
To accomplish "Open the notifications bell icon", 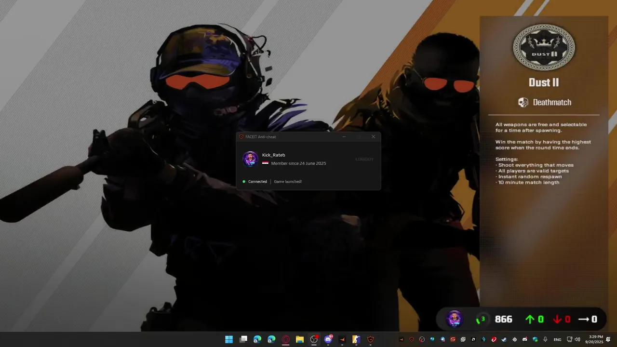I will (x=608, y=339).
